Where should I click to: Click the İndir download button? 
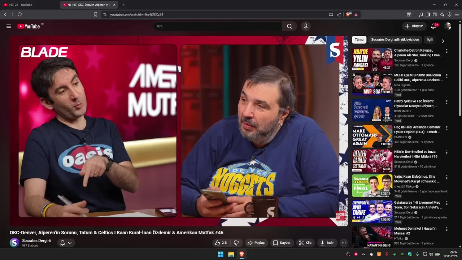pyautogui.click(x=327, y=243)
